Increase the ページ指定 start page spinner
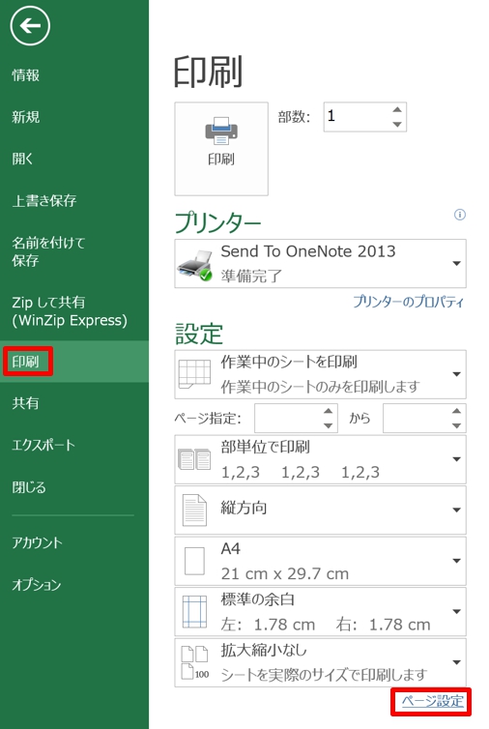 pos(329,411)
